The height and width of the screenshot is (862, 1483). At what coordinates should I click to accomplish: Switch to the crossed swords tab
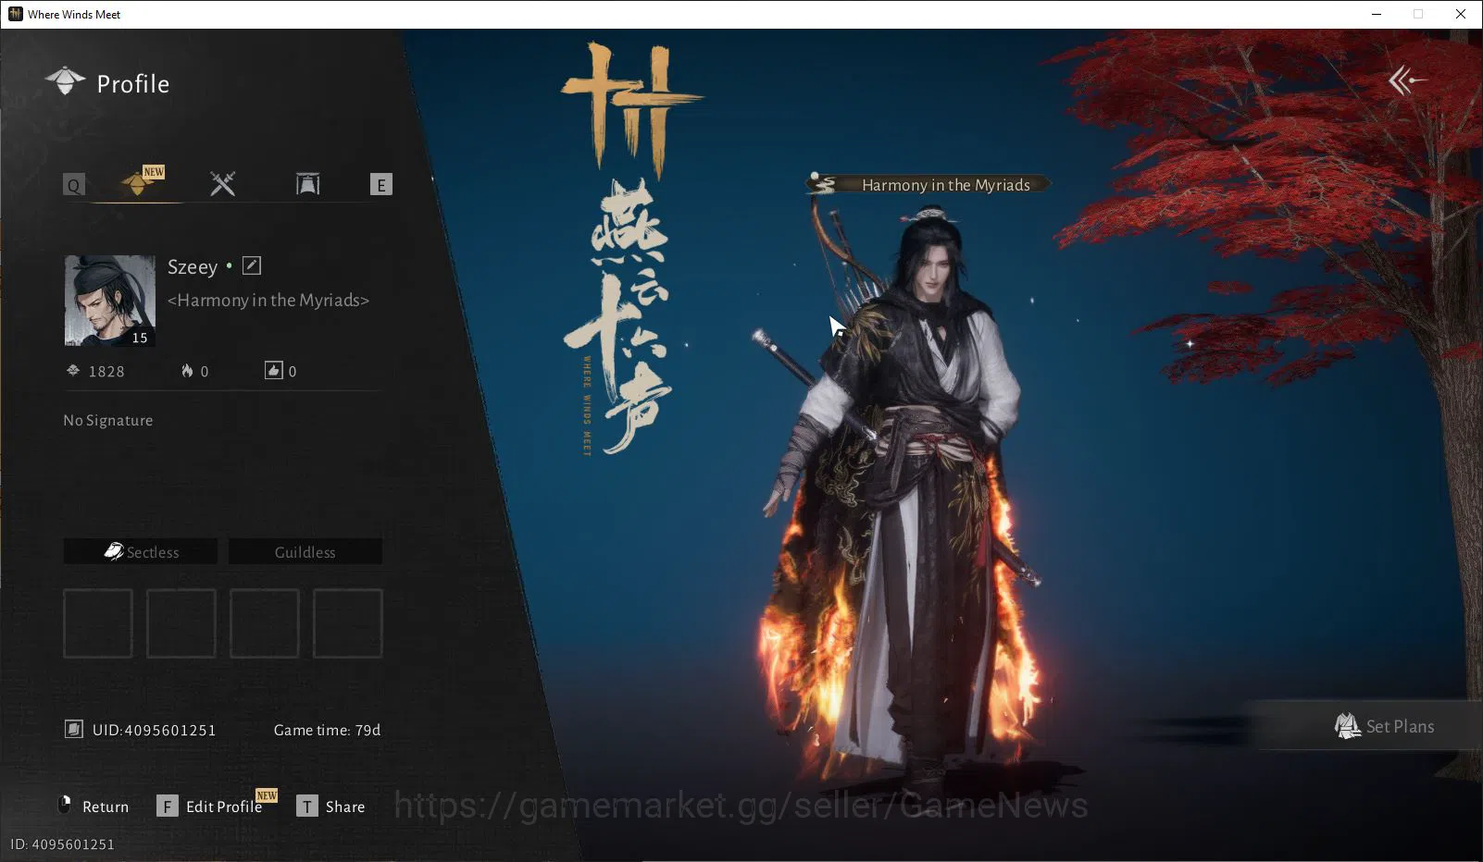[222, 183]
